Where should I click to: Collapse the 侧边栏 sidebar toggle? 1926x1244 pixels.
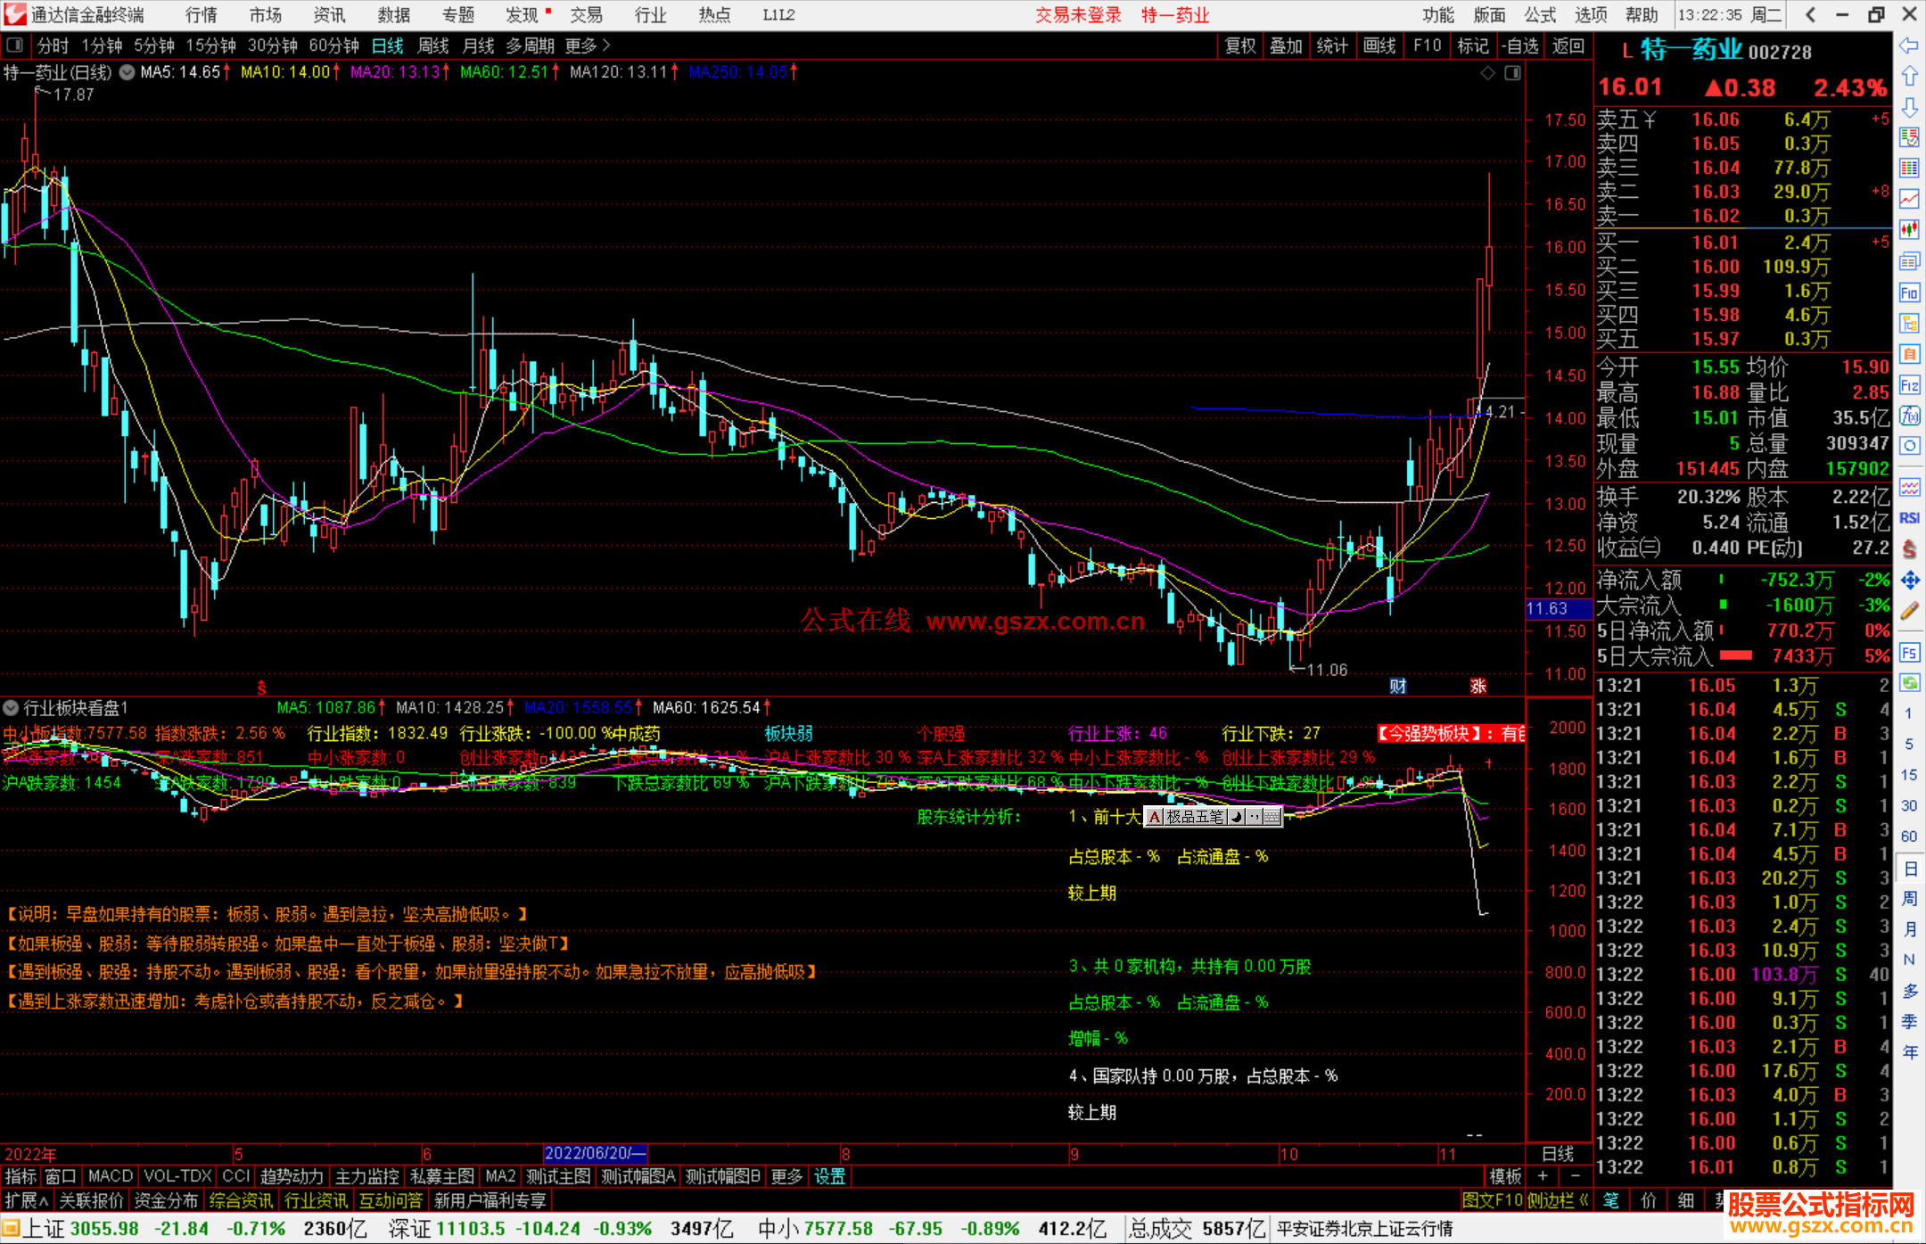[1558, 1200]
